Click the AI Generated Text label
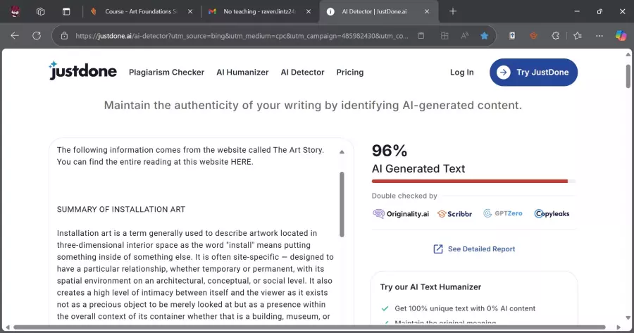The width and height of the screenshot is (634, 333). click(418, 168)
